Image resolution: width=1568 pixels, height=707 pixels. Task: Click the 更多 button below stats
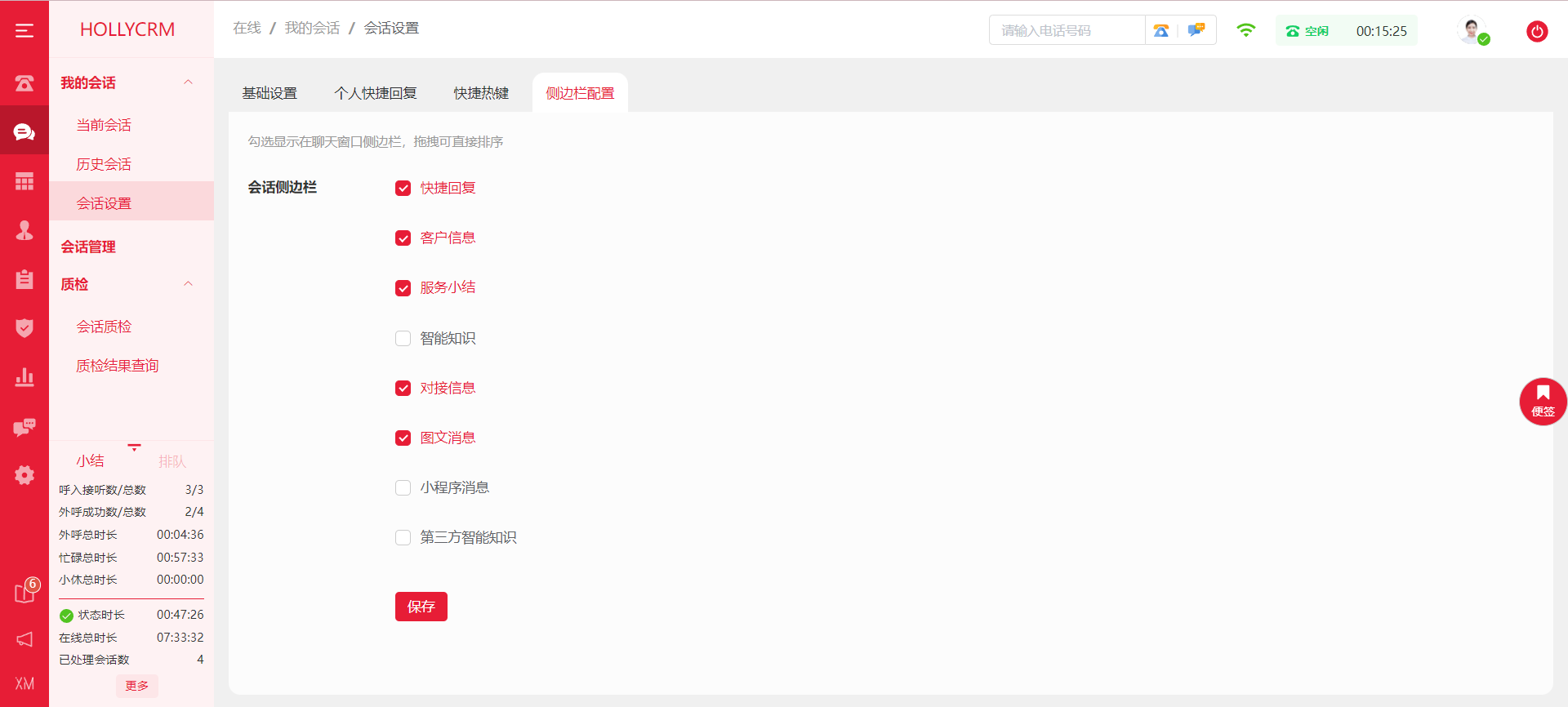point(137,686)
